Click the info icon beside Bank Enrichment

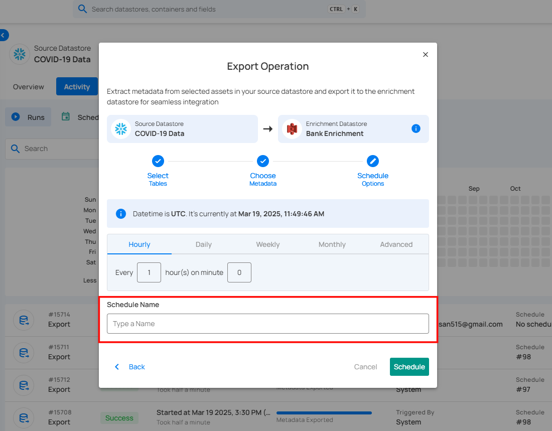tap(416, 128)
